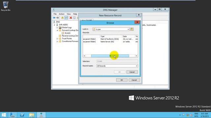
Task: Click the Records list scroll left arrow
Action: click(x=84, y=56)
